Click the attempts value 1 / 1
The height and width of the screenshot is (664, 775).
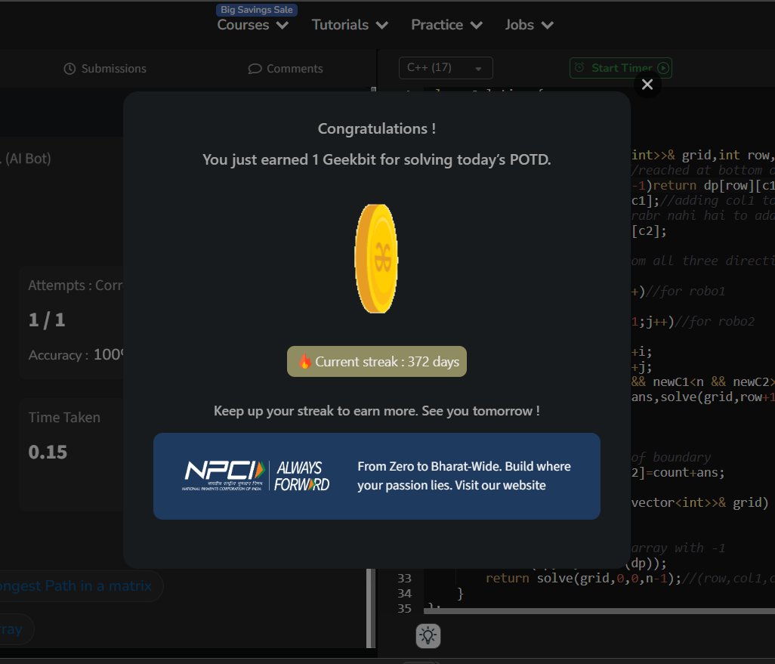coord(47,320)
